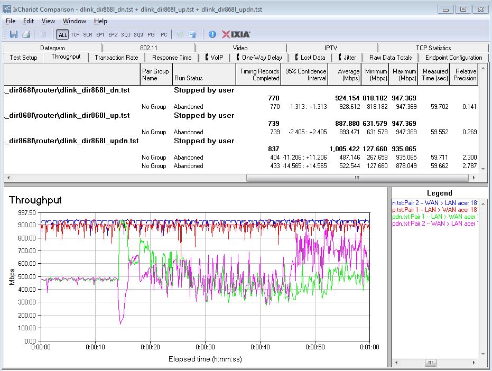
Task: Select the Throughput tab
Action: coord(66,57)
